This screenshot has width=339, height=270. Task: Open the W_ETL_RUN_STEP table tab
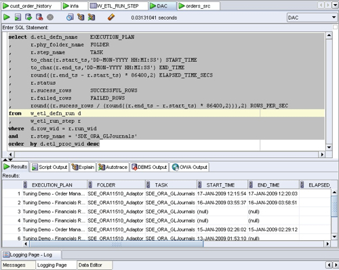coord(118,6)
